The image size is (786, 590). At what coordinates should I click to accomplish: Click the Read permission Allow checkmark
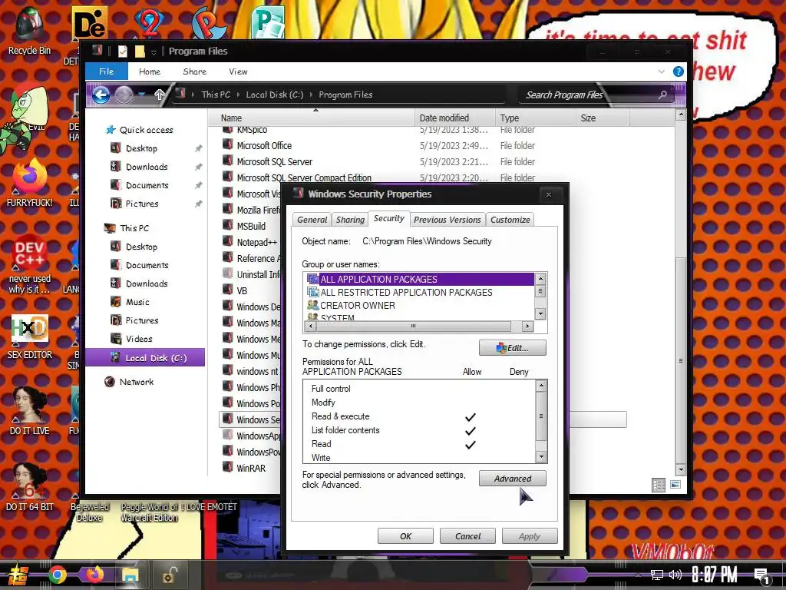[471, 445]
